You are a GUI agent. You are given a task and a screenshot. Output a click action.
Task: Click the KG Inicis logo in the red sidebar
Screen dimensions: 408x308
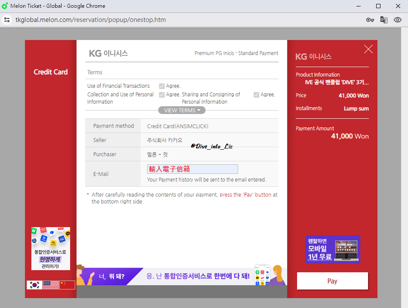pyautogui.click(x=314, y=56)
